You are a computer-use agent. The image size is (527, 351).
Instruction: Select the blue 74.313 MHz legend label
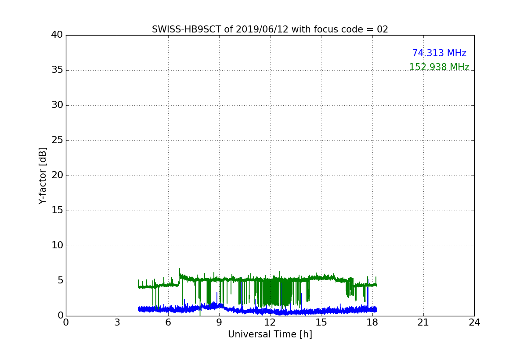pyautogui.click(x=439, y=53)
